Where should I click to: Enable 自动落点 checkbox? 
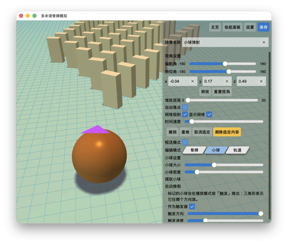[185, 107]
